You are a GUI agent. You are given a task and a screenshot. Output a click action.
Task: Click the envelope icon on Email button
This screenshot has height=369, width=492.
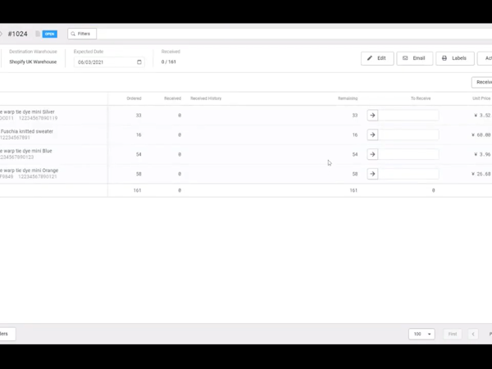coord(405,58)
